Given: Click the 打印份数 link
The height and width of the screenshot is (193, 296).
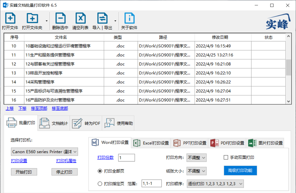Looking at the screenshot, I should 106,157.
